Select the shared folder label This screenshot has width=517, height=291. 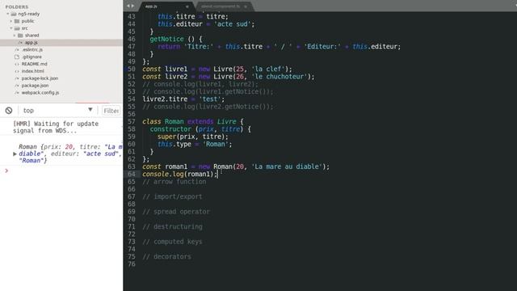click(32, 36)
